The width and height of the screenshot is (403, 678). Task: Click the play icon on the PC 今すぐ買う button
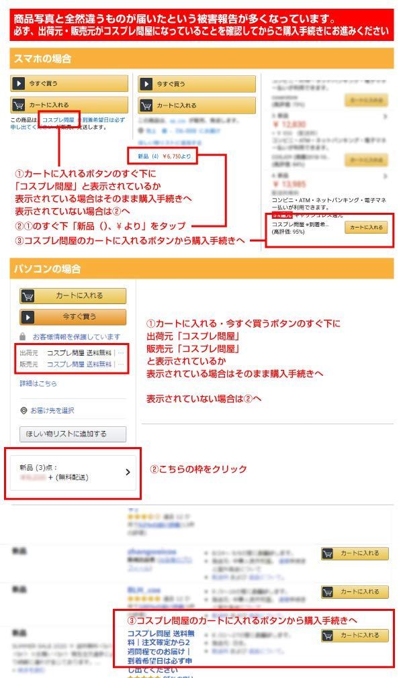pyautogui.click(x=28, y=317)
